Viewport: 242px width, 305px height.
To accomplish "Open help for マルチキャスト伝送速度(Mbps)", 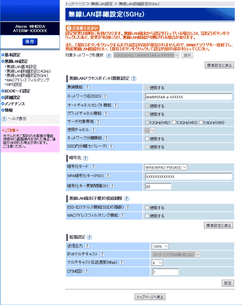I will (121, 262).
